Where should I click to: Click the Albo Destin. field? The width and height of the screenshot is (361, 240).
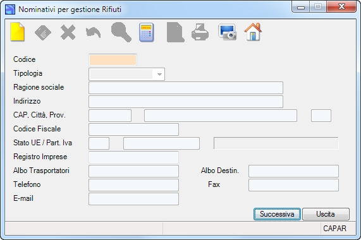(293, 171)
